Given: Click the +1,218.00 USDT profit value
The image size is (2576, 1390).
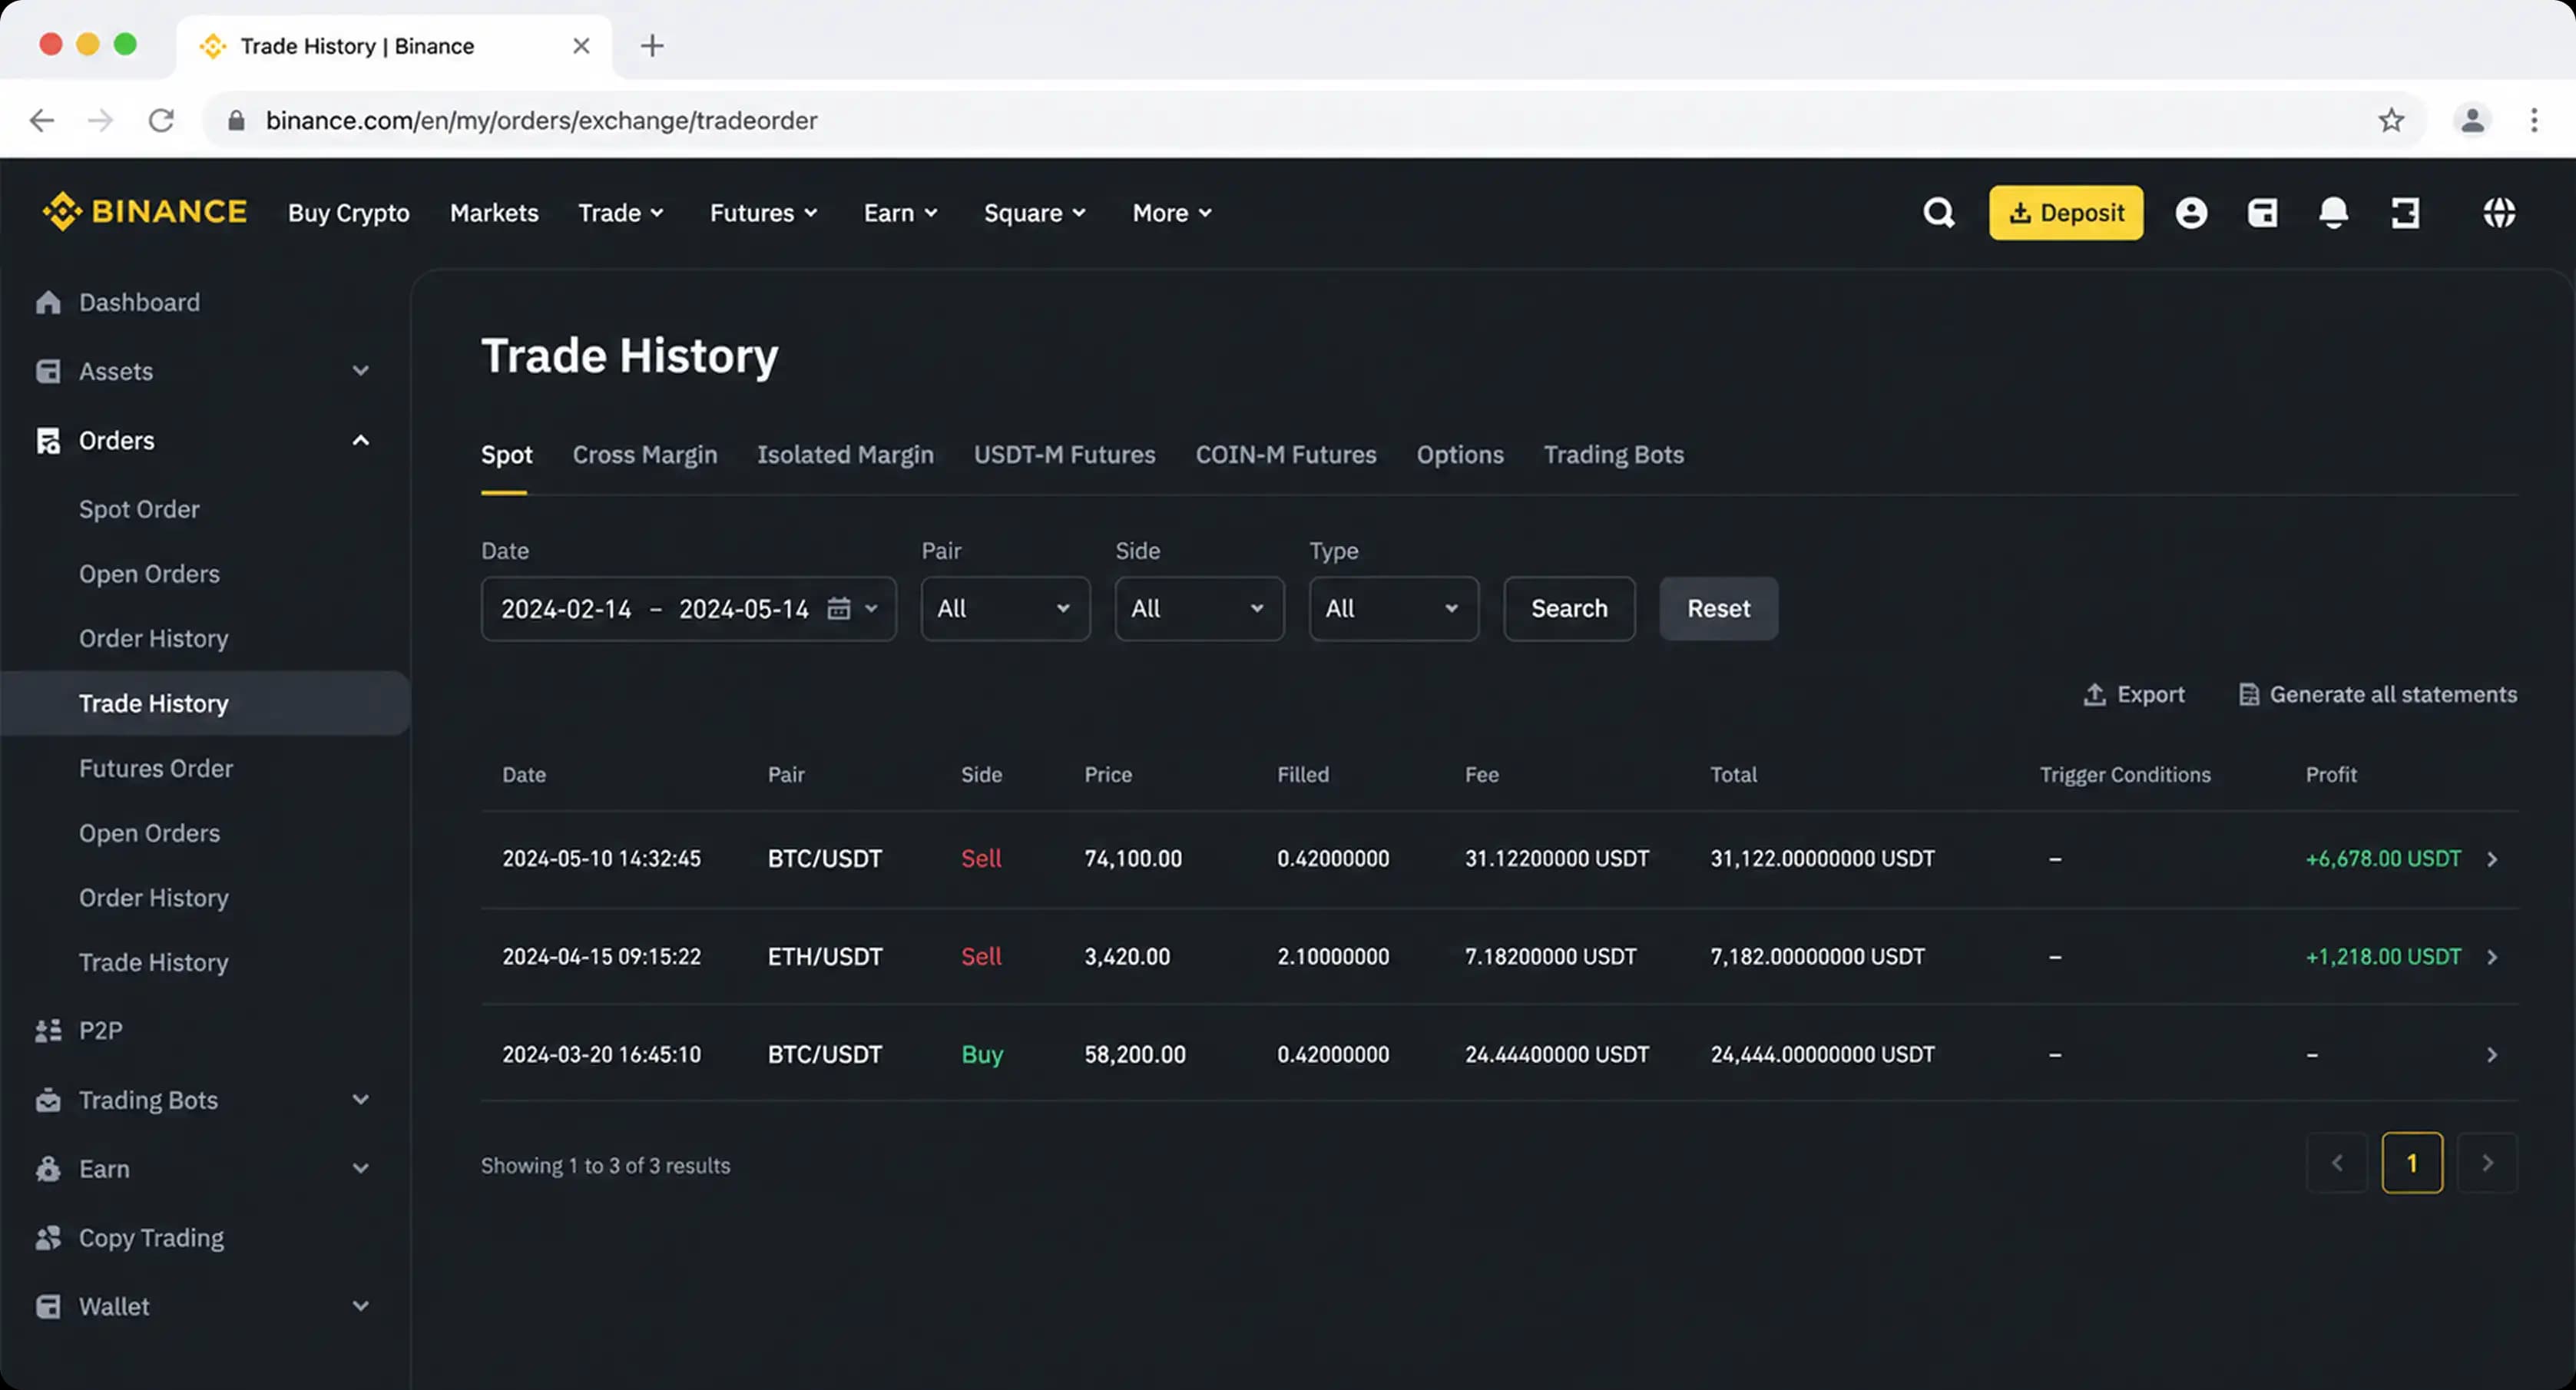Looking at the screenshot, I should point(2383,957).
